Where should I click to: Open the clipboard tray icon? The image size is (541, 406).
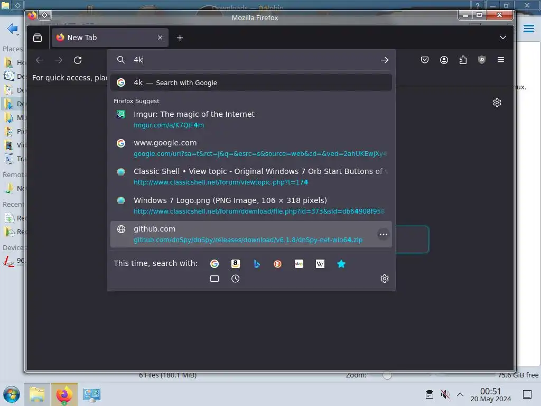coord(429,394)
